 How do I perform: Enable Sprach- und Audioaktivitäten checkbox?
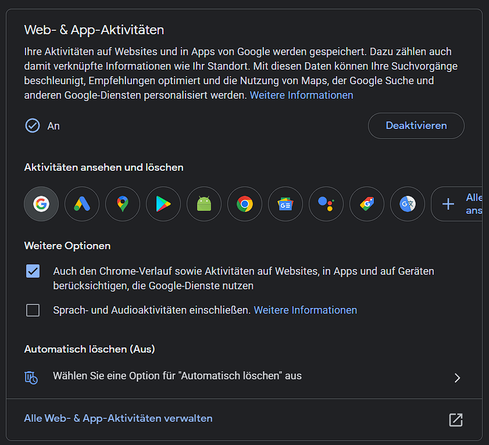(x=33, y=310)
